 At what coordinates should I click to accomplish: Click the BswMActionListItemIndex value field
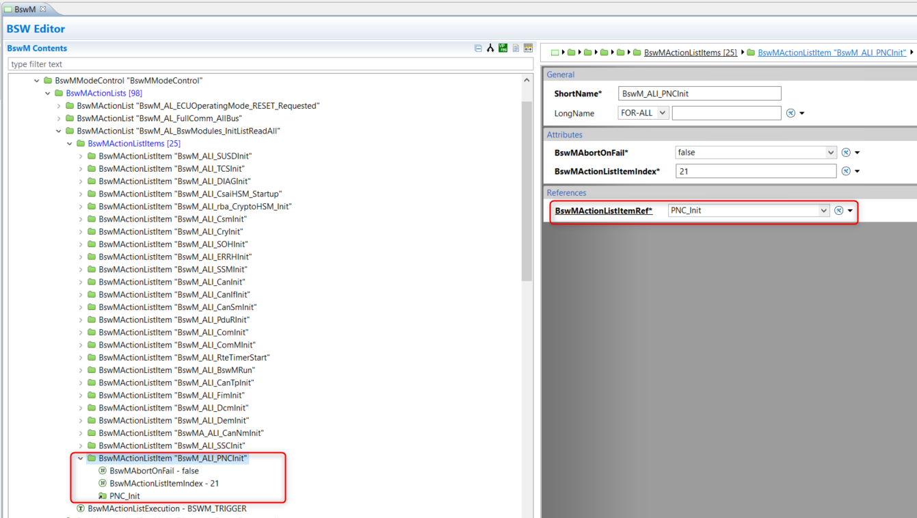756,171
